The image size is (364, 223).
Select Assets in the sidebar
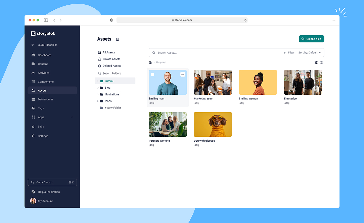point(52,90)
